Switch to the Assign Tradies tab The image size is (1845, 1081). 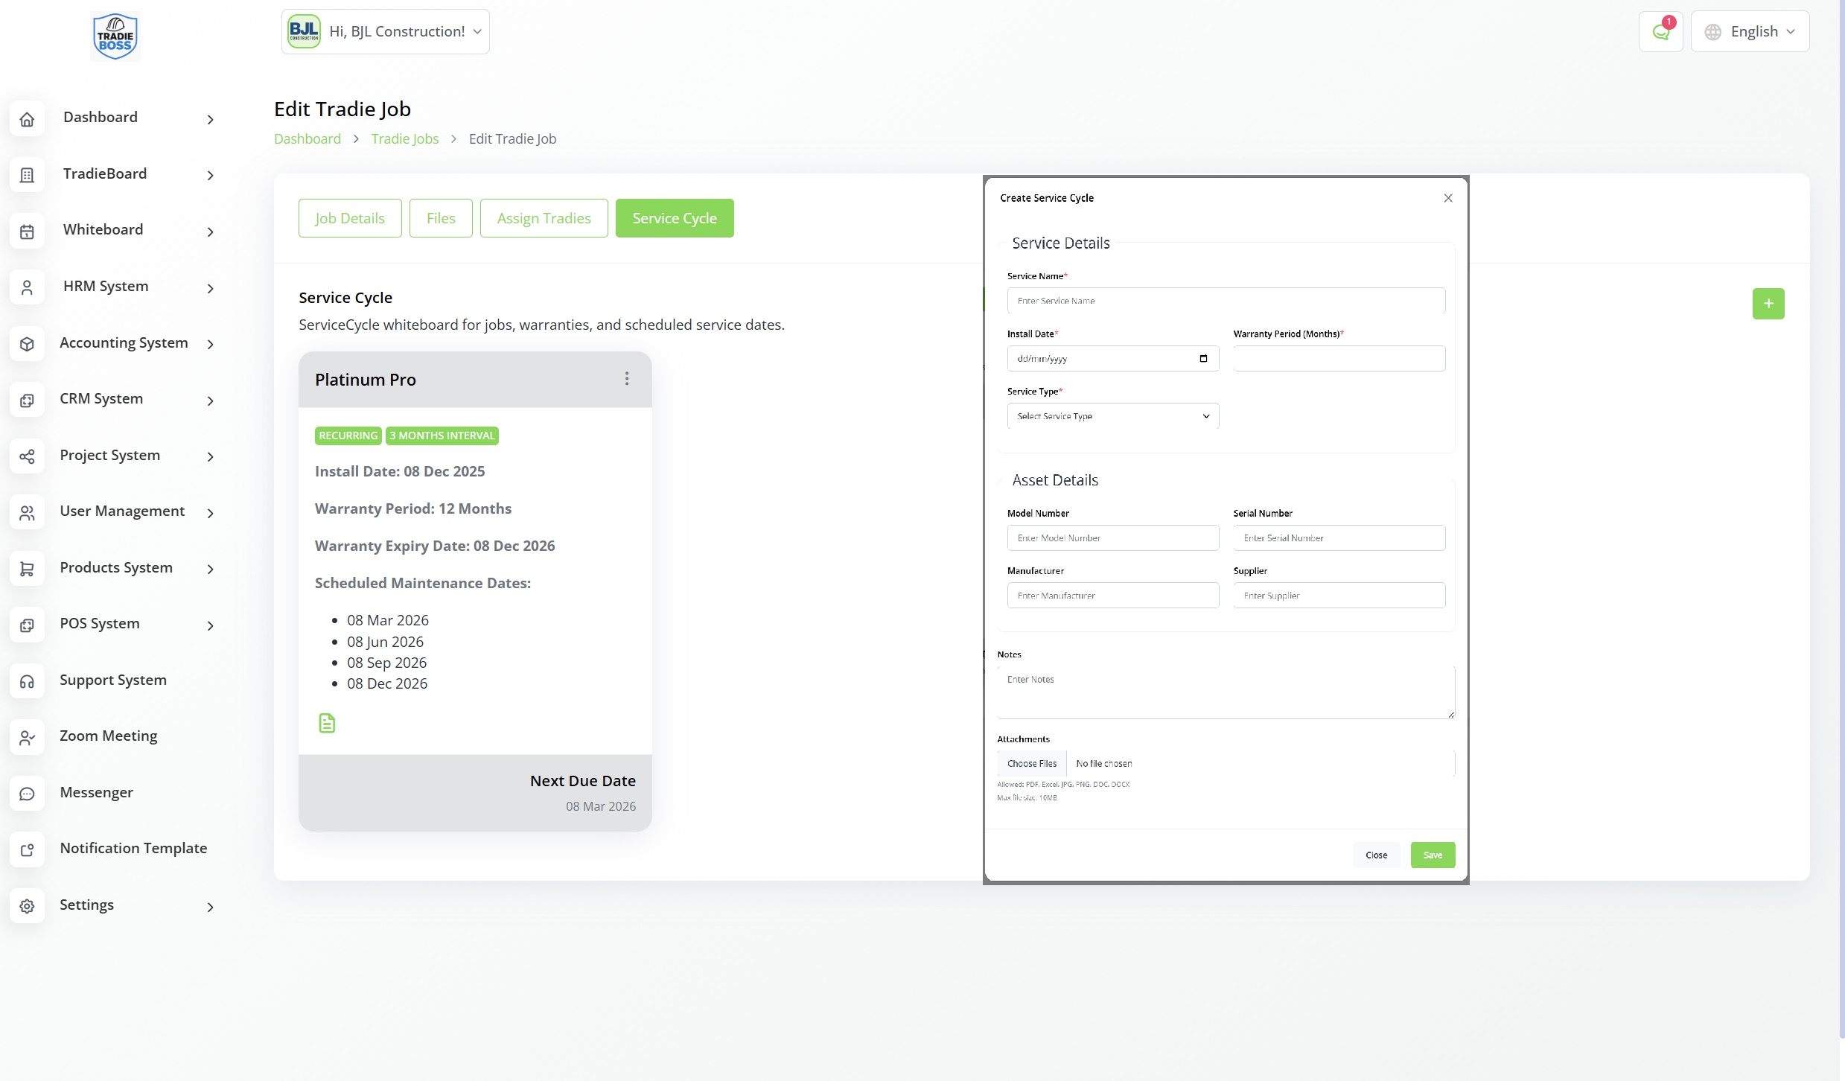[544, 218]
